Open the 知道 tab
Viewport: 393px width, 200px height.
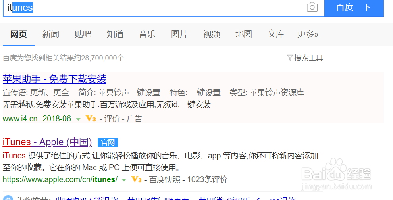click(x=115, y=34)
